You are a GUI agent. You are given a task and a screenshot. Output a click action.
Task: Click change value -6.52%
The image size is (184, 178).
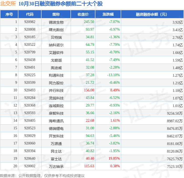[x=114, y=98]
